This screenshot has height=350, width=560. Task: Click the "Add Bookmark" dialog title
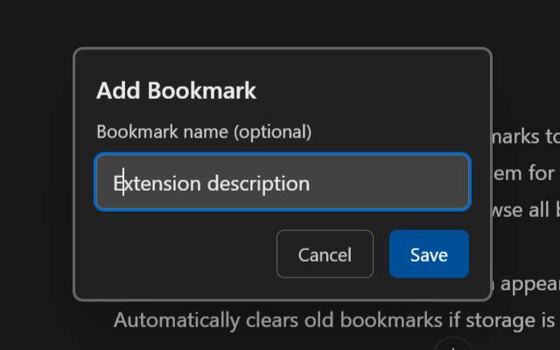(x=176, y=90)
